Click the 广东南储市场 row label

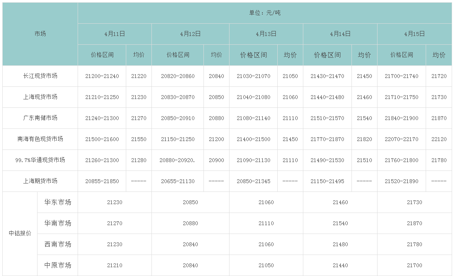(40, 118)
